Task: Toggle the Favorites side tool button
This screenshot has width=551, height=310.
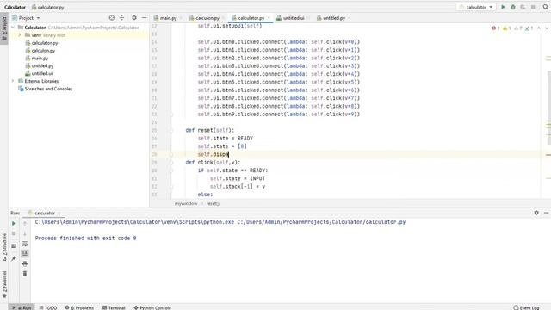Action: [x=4, y=285]
